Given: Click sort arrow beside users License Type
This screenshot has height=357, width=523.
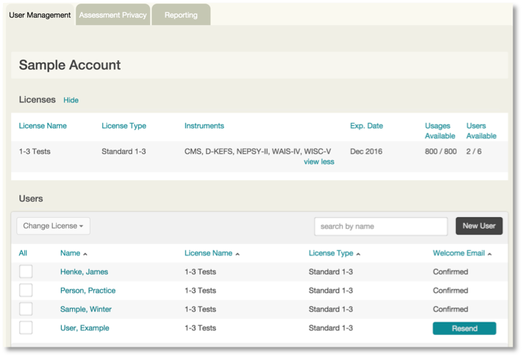Looking at the screenshot, I should click(358, 254).
